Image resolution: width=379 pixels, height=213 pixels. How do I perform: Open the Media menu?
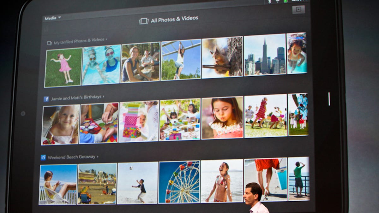pos(51,18)
